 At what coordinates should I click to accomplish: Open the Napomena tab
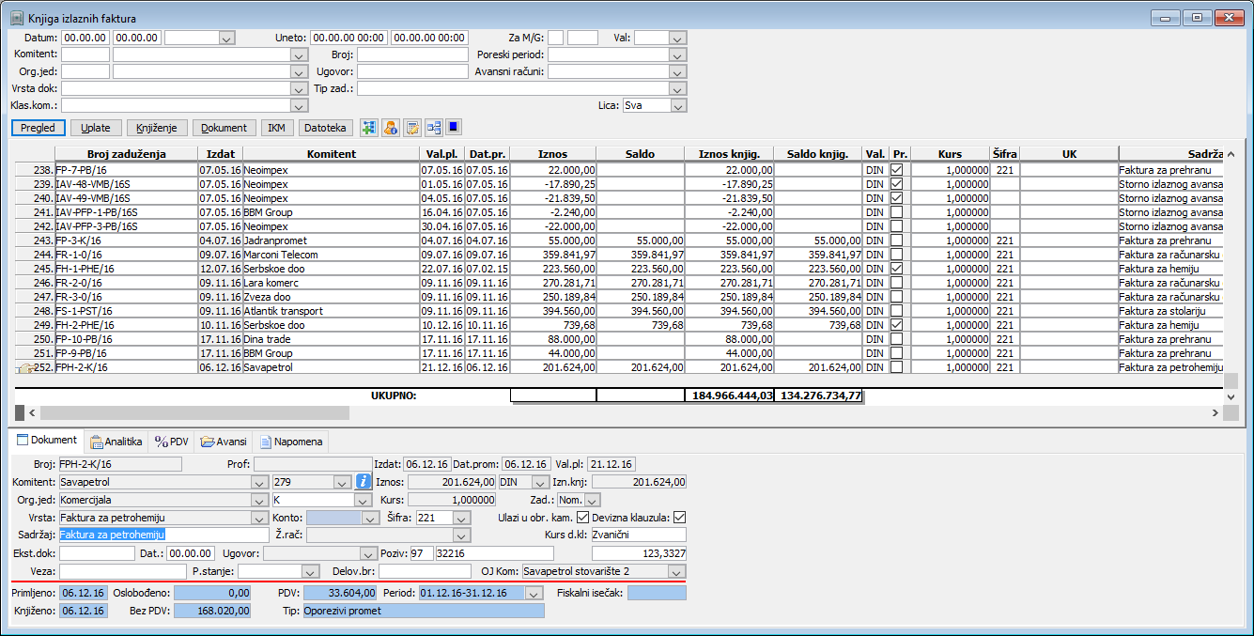click(291, 442)
